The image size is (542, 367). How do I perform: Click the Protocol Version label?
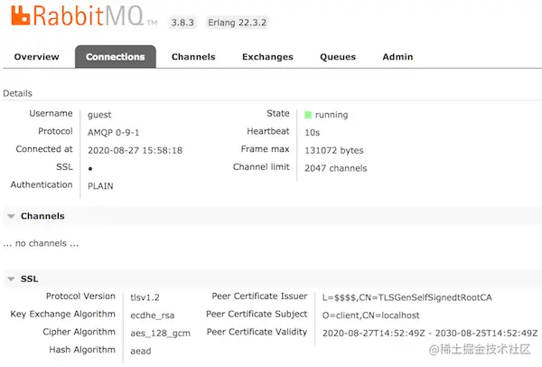tap(80, 296)
